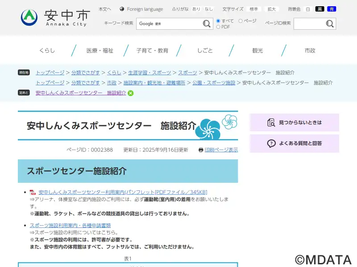This screenshot has width=357, height=267.
Task: Click the PDF icon beside the pamphlet link
Action: point(33,192)
